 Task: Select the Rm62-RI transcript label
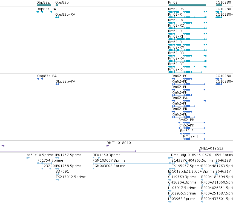pyautogui.click(x=175, y=15)
